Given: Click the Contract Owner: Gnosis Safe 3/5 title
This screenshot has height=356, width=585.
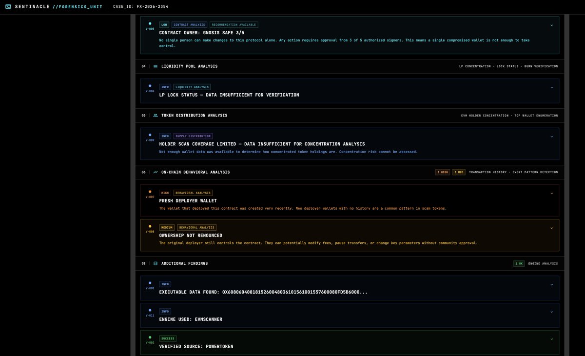Looking at the screenshot, I should 202,33.
